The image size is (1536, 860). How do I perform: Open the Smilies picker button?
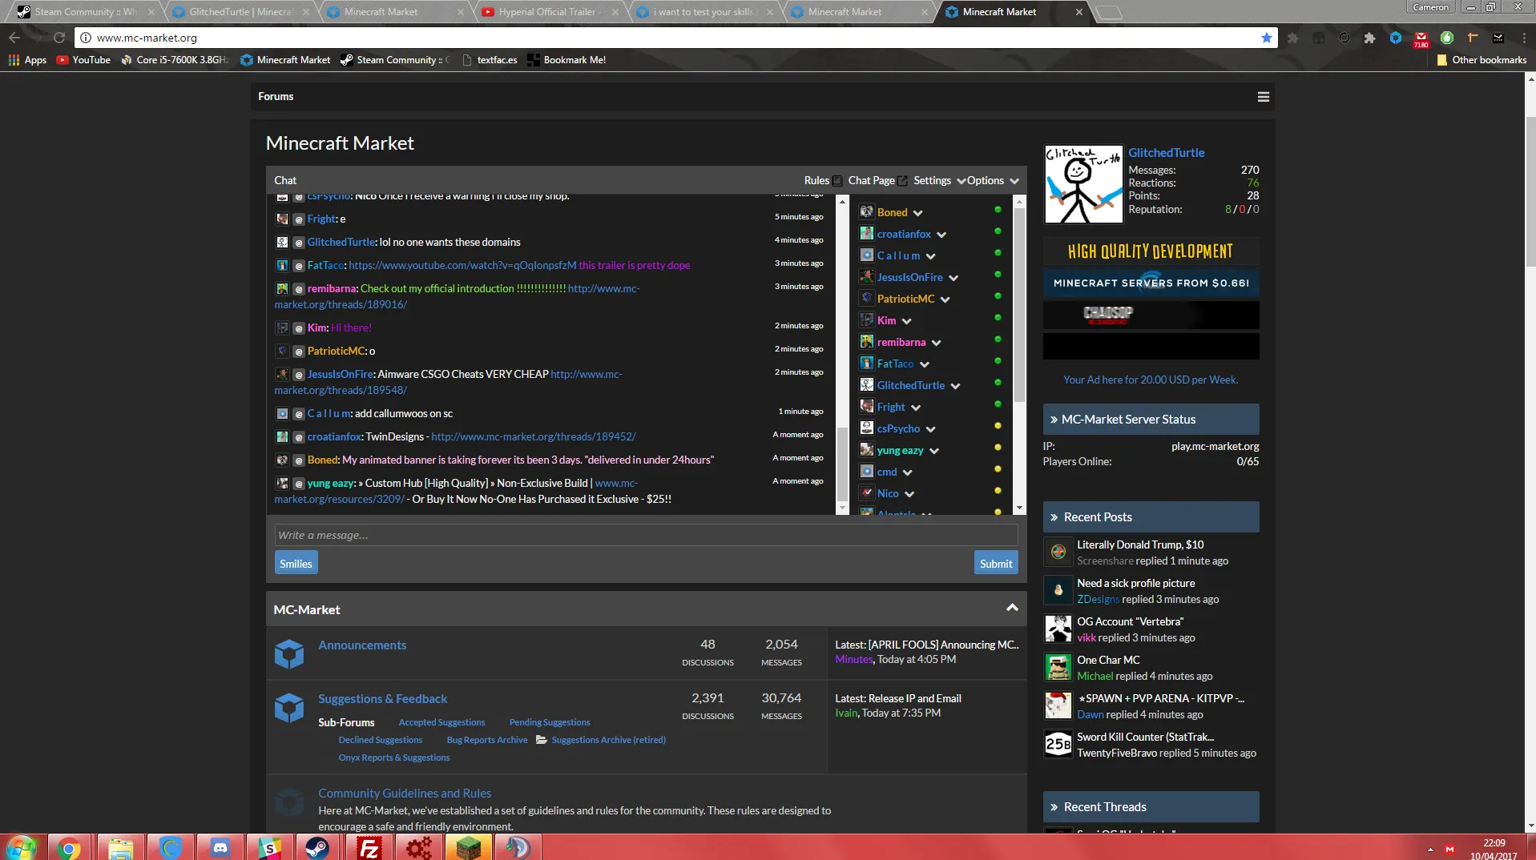(296, 564)
